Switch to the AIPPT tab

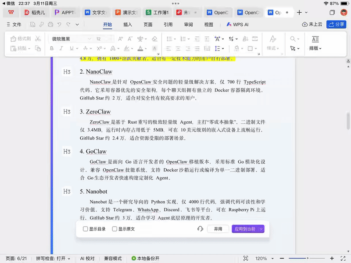click(x=65, y=13)
